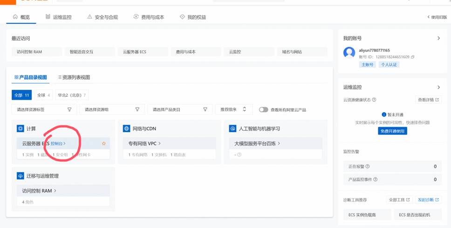Screen dimensions: 451x228
Task: Click the ECS favorite star icon
Action: coord(104,143)
